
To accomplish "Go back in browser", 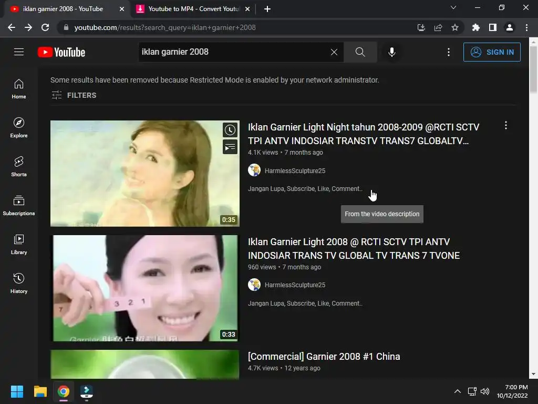I will 12,27.
